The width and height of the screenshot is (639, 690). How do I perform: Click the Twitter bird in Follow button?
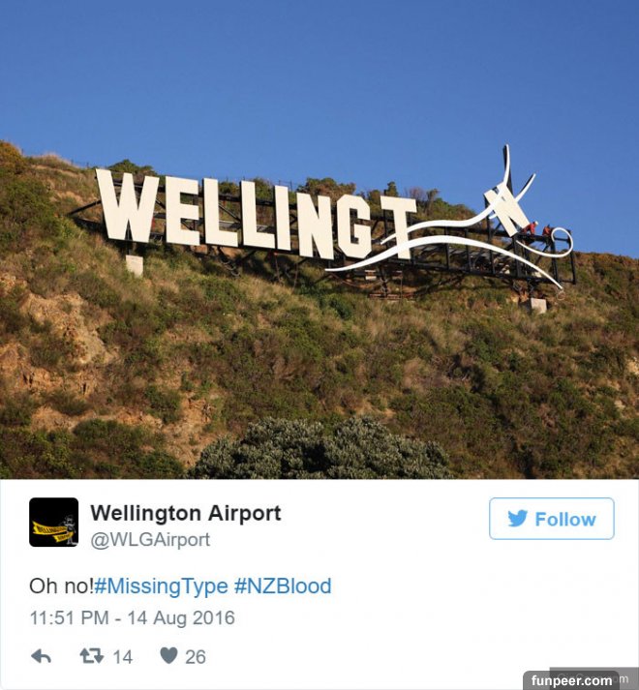(x=517, y=519)
